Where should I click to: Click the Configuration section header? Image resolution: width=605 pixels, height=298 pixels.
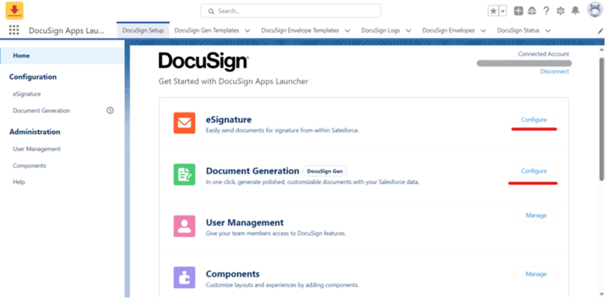(33, 77)
